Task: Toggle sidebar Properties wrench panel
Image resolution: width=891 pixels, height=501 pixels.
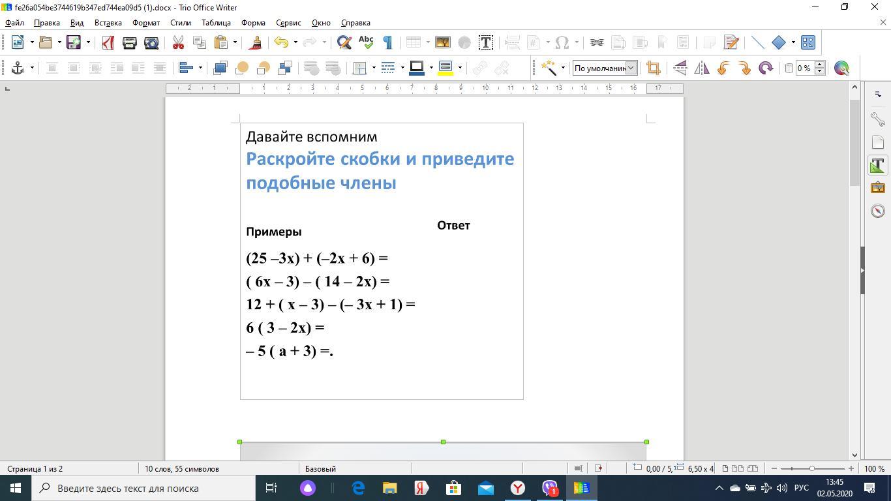Action: (878, 119)
